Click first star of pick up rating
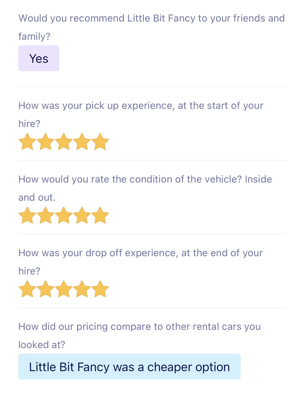305x401 pixels. pos(27,142)
